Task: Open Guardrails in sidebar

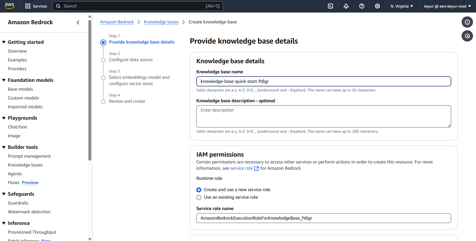Action: (x=18, y=203)
